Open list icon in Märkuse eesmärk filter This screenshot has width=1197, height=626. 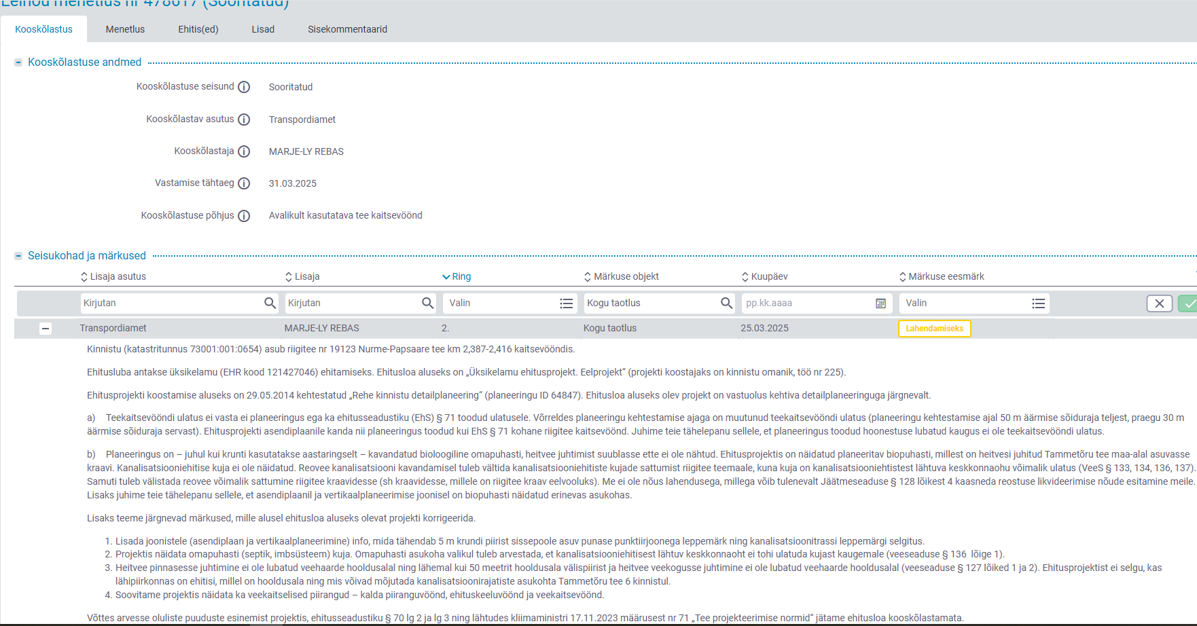click(1039, 303)
